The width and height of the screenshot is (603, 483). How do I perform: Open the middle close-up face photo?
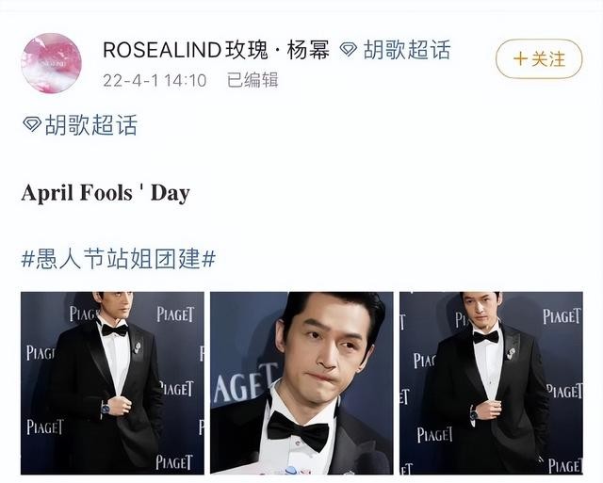[x=301, y=383]
